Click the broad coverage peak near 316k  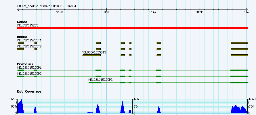[x=239, y=110]
